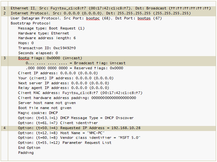Select Requested IP Address 192.168.10.28 option
The width and height of the screenshot is (217, 162).
(79, 128)
